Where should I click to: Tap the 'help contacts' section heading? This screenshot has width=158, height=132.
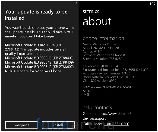pyautogui.click(x=97, y=108)
